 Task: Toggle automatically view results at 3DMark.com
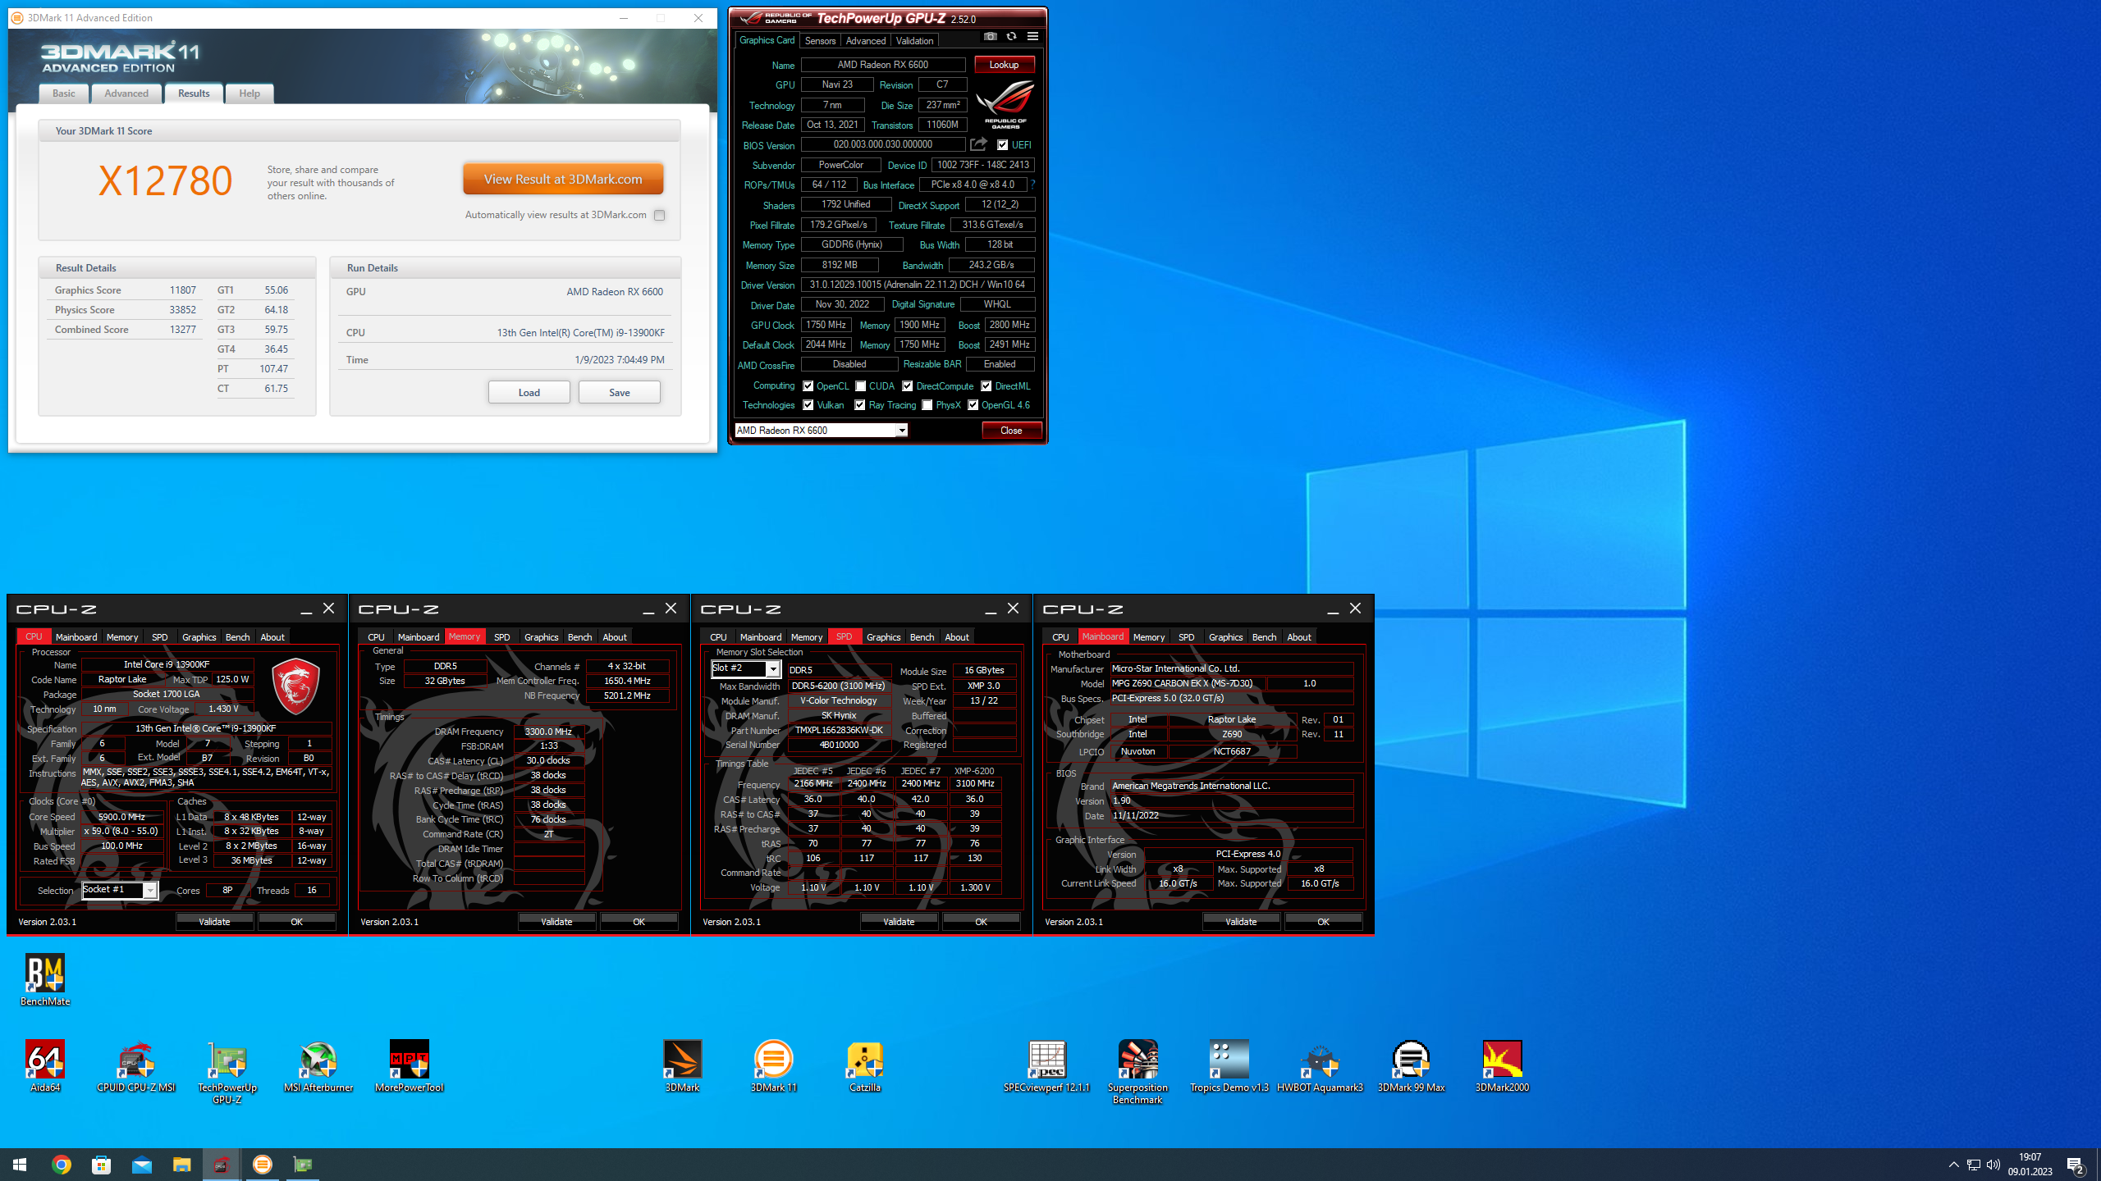tap(659, 216)
